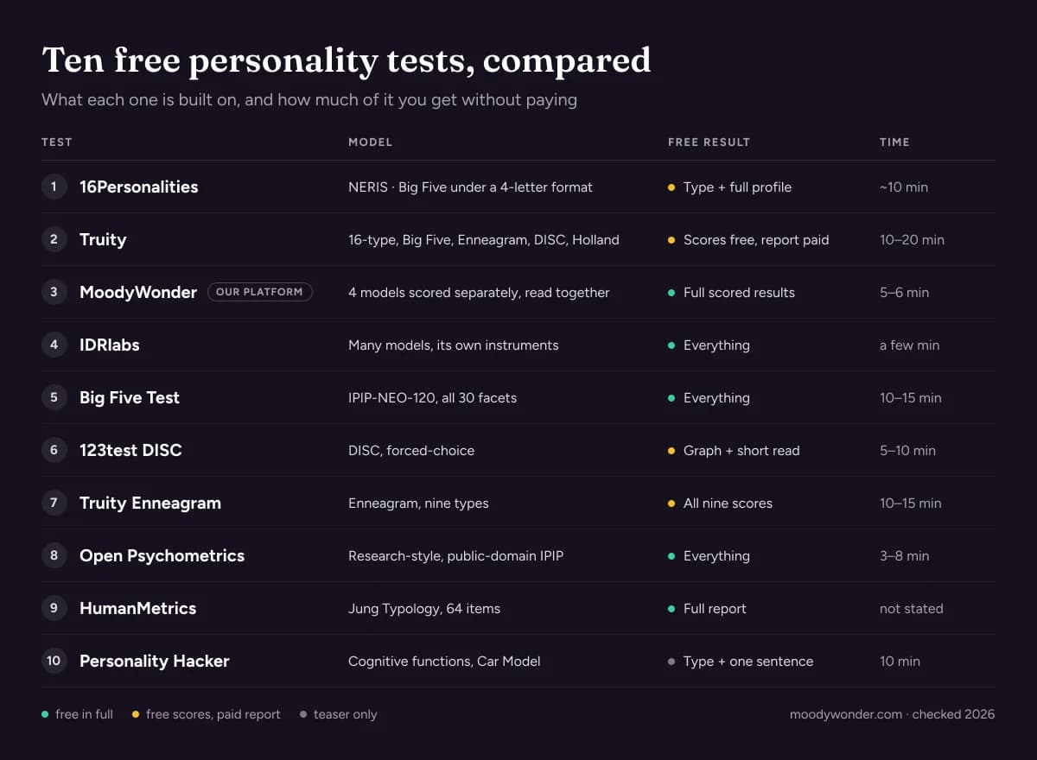Screen dimensions: 1037x760
Task: Select the IDRlabs test name
Action: (110, 345)
